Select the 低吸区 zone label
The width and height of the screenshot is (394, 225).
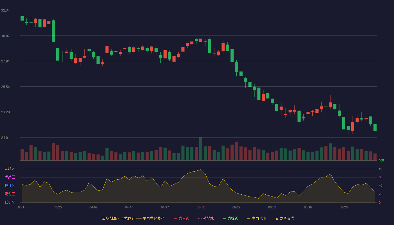[x=10, y=202]
